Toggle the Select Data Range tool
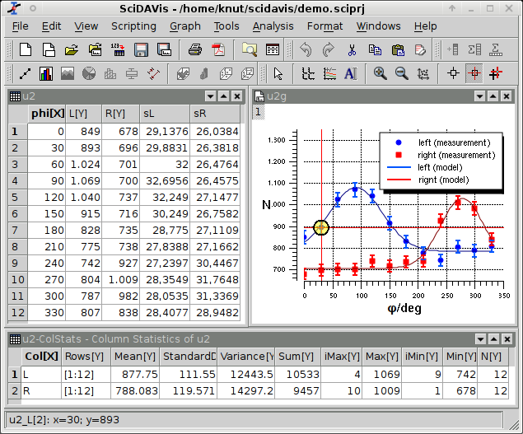 (x=496, y=73)
